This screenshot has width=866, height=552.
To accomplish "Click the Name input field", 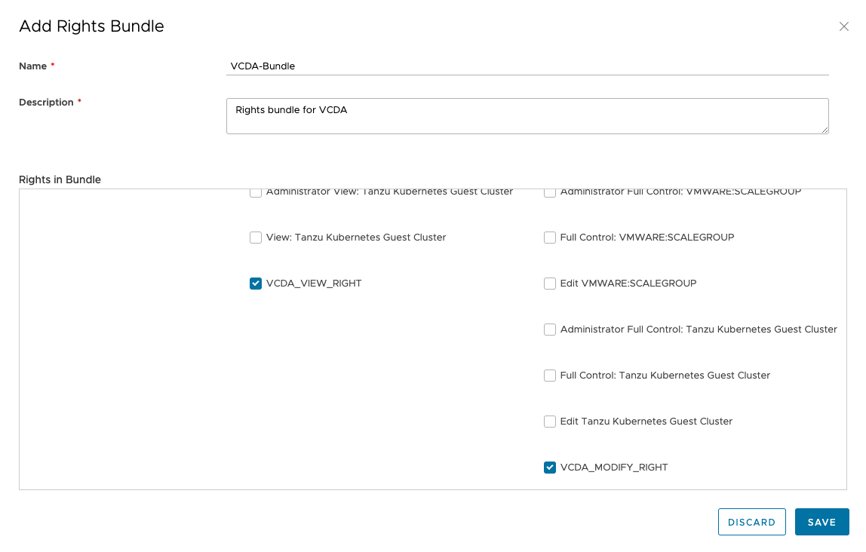I will 527,66.
